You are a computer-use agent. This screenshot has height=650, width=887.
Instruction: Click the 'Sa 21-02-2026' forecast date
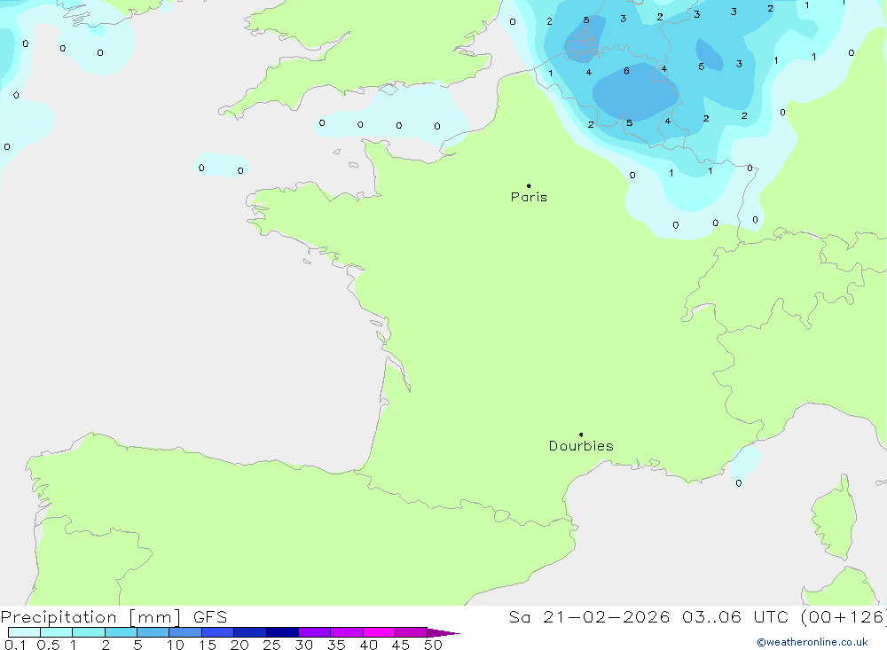point(589,617)
